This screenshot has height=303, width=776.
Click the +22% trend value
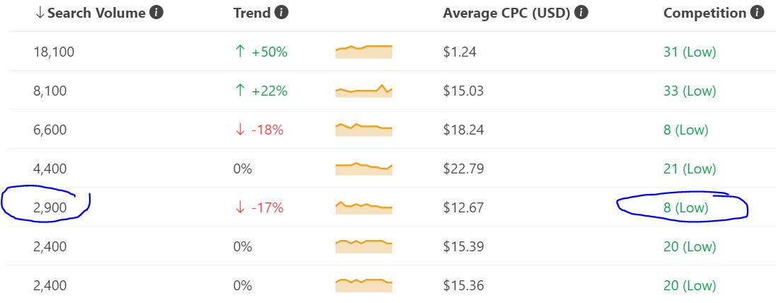(x=270, y=91)
